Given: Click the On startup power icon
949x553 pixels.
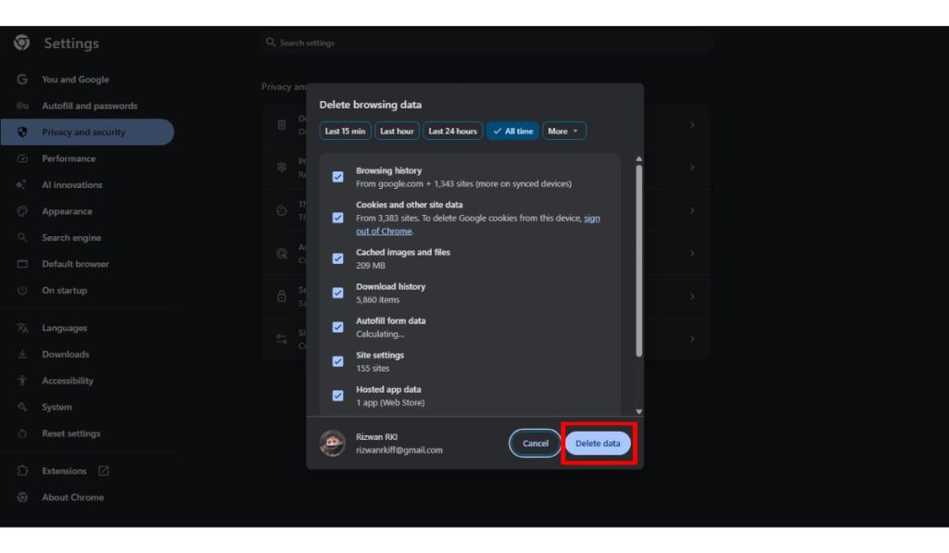Looking at the screenshot, I should point(22,290).
